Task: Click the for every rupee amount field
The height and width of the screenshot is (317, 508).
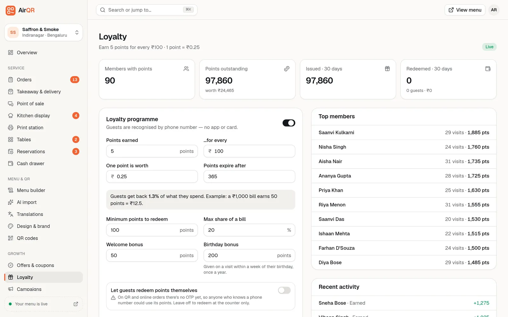Action: pyautogui.click(x=249, y=151)
